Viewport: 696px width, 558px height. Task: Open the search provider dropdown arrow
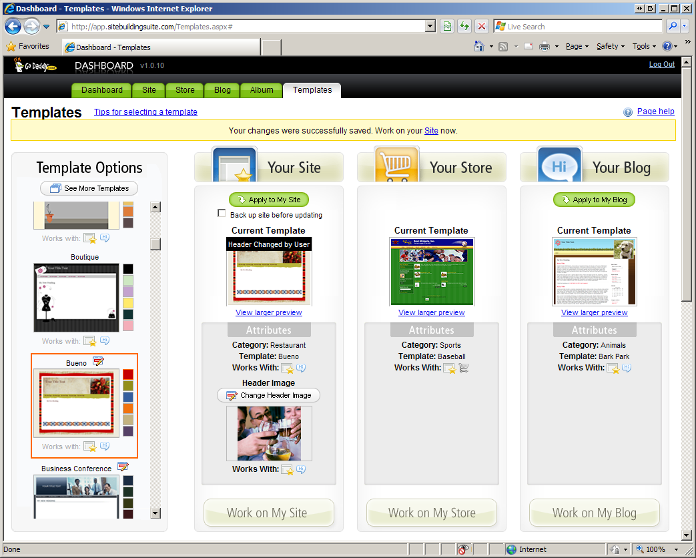[685, 26]
